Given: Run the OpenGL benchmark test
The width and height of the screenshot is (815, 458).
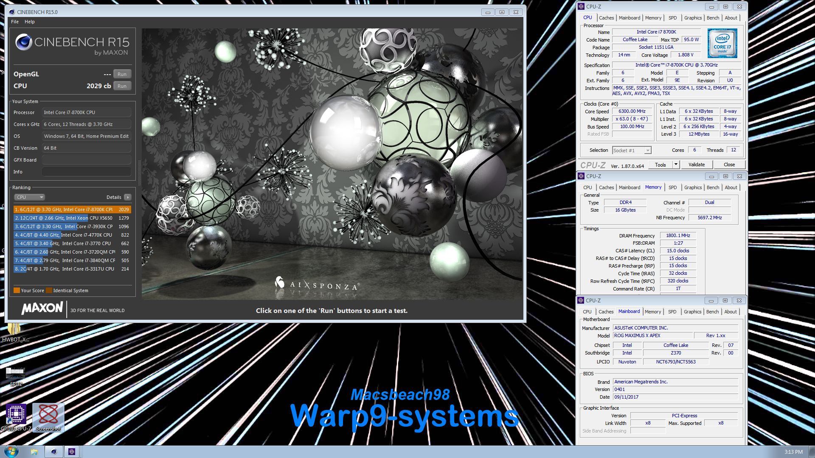Looking at the screenshot, I should click(122, 74).
